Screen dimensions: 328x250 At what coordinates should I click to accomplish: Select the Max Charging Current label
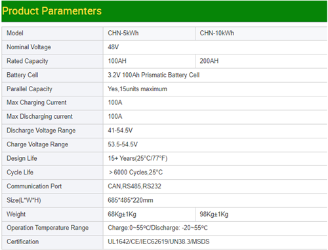pos(37,103)
